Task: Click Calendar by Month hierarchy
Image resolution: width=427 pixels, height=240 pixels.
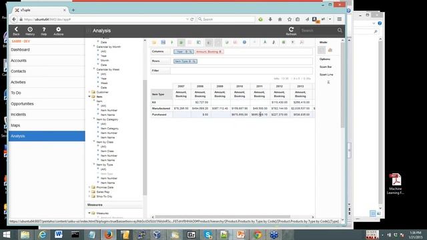Action: 108,47
